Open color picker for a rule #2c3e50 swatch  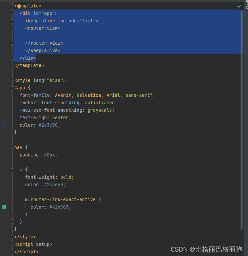pyautogui.click(x=4, y=185)
